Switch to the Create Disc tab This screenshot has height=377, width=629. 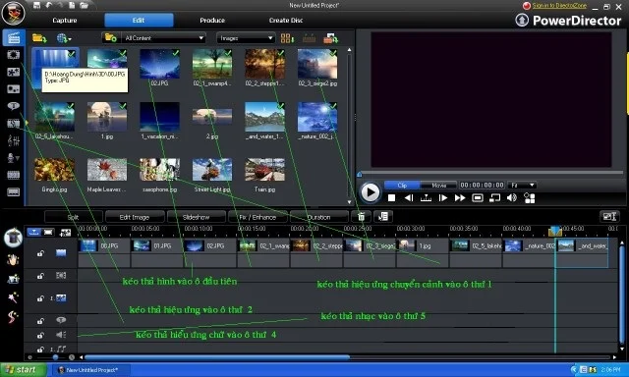[x=286, y=20]
